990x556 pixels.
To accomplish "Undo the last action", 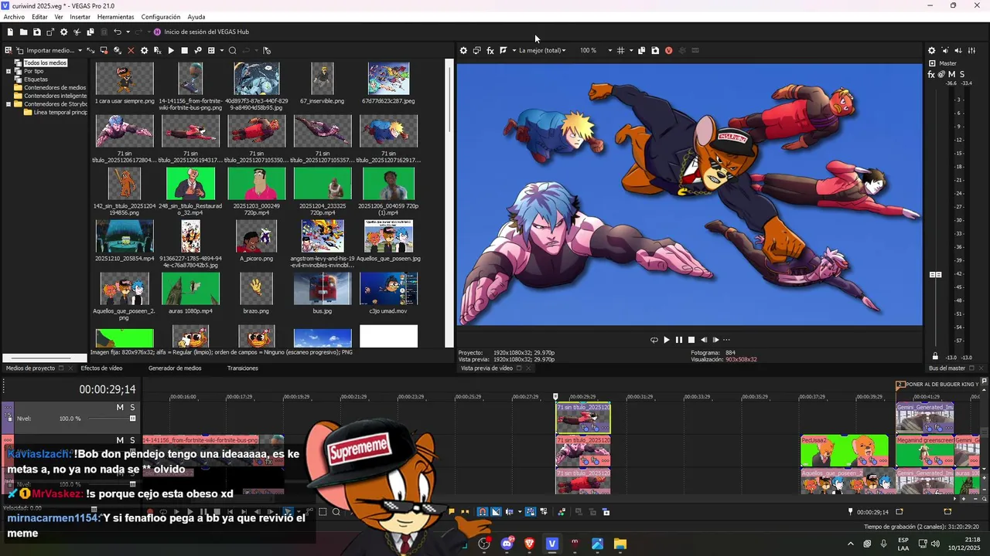I will coord(117,32).
